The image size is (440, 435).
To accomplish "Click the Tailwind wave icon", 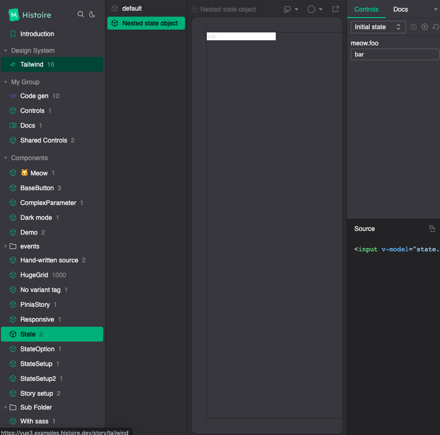I will point(13,64).
